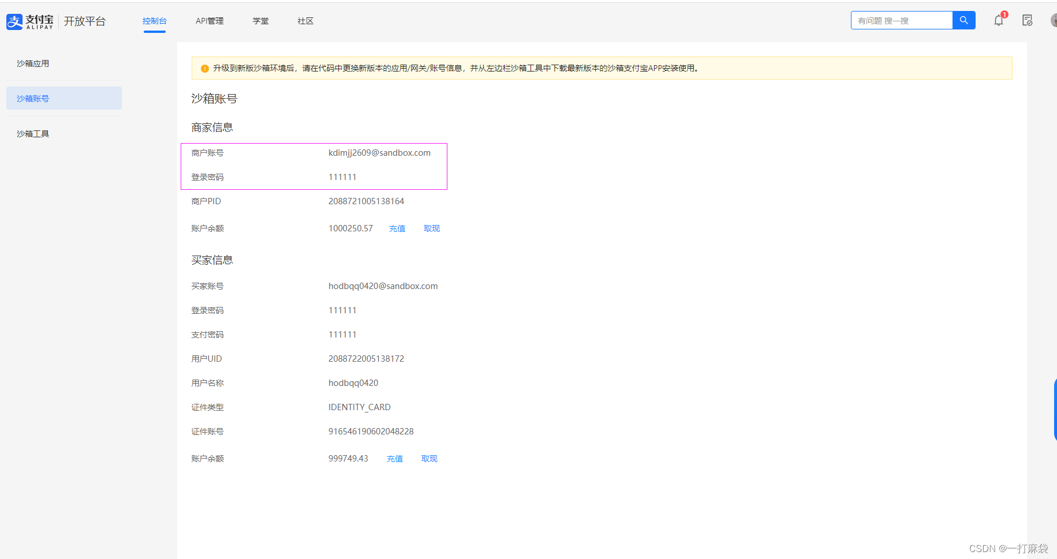Switch to the 学堂 tab
1057x559 pixels.
pos(260,21)
